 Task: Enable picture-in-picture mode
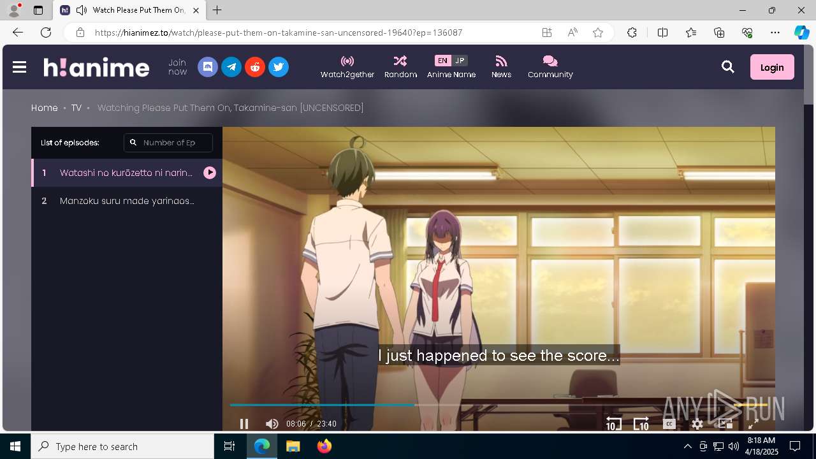(725, 424)
